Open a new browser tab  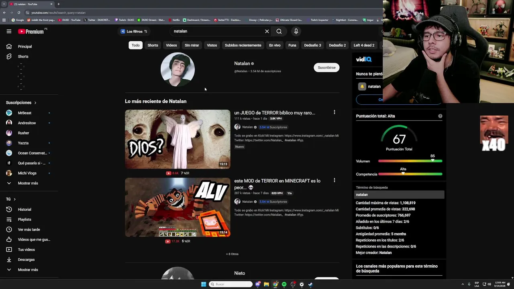click(59, 4)
